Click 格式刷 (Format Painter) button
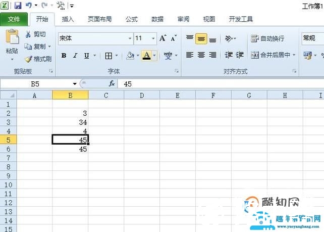Screen dimensions: 324x232 point(38,59)
